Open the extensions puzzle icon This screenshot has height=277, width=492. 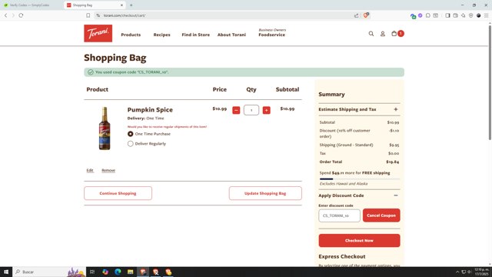click(x=428, y=15)
